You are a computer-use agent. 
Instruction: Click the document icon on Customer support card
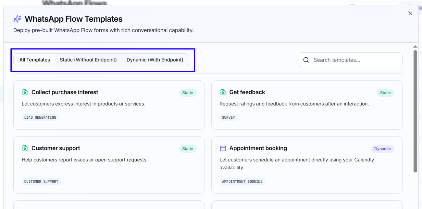[x=25, y=148]
